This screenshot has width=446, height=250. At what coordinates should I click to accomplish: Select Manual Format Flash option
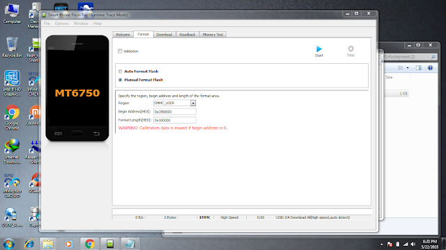tap(121, 80)
